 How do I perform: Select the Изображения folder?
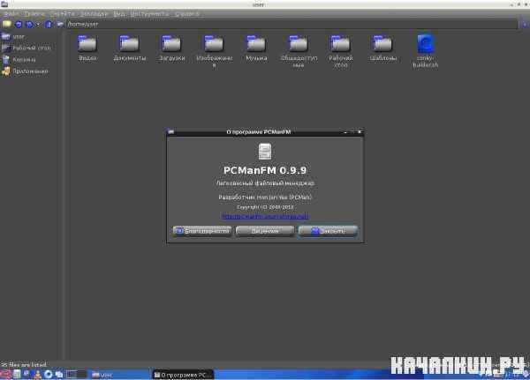[214, 51]
